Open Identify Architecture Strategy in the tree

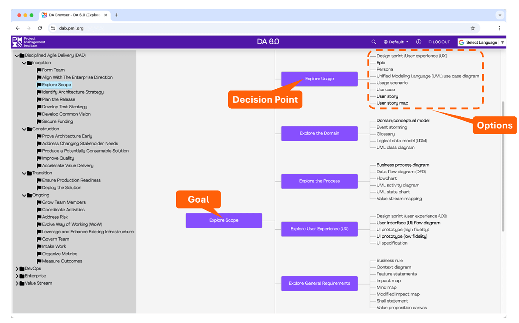[x=73, y=92]
